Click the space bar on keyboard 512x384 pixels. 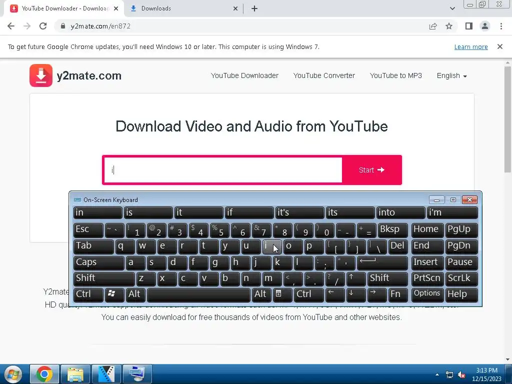point(198,294)
